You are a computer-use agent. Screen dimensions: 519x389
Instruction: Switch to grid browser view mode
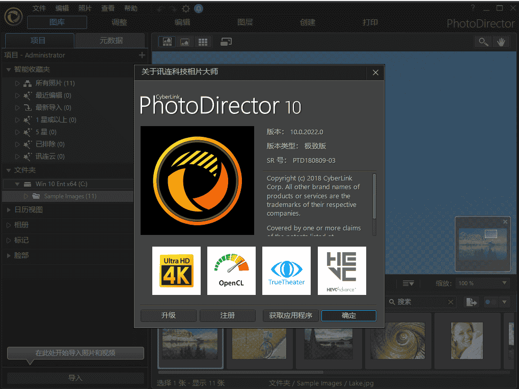[x=203, y=42]
